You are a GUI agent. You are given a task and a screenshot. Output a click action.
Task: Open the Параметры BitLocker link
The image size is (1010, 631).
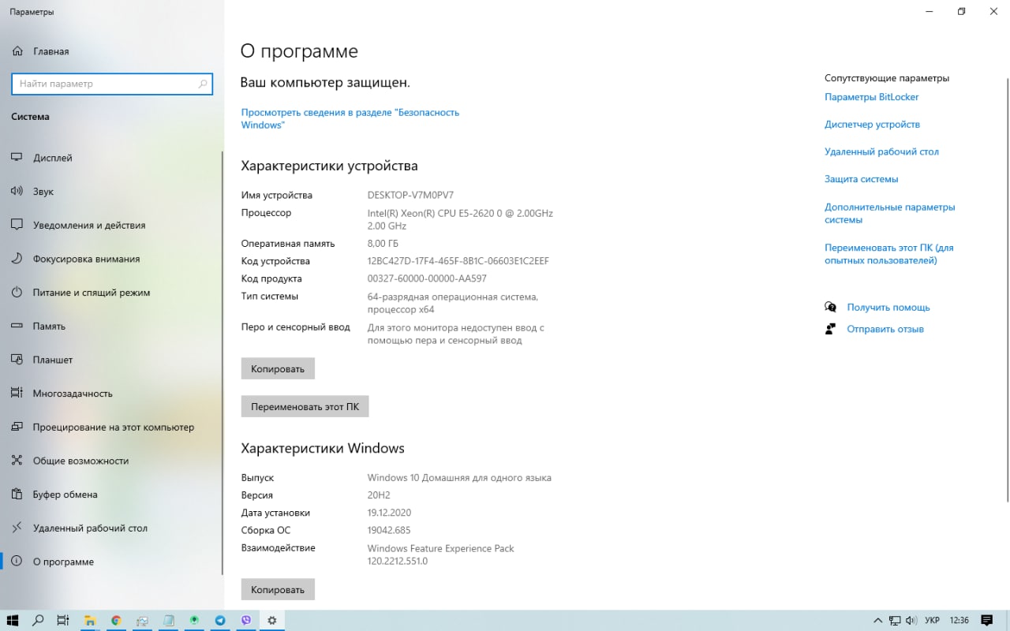click(x=871, y=97)
